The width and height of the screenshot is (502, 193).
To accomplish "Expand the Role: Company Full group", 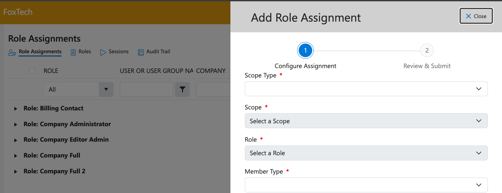I will (x=15, y=156).
